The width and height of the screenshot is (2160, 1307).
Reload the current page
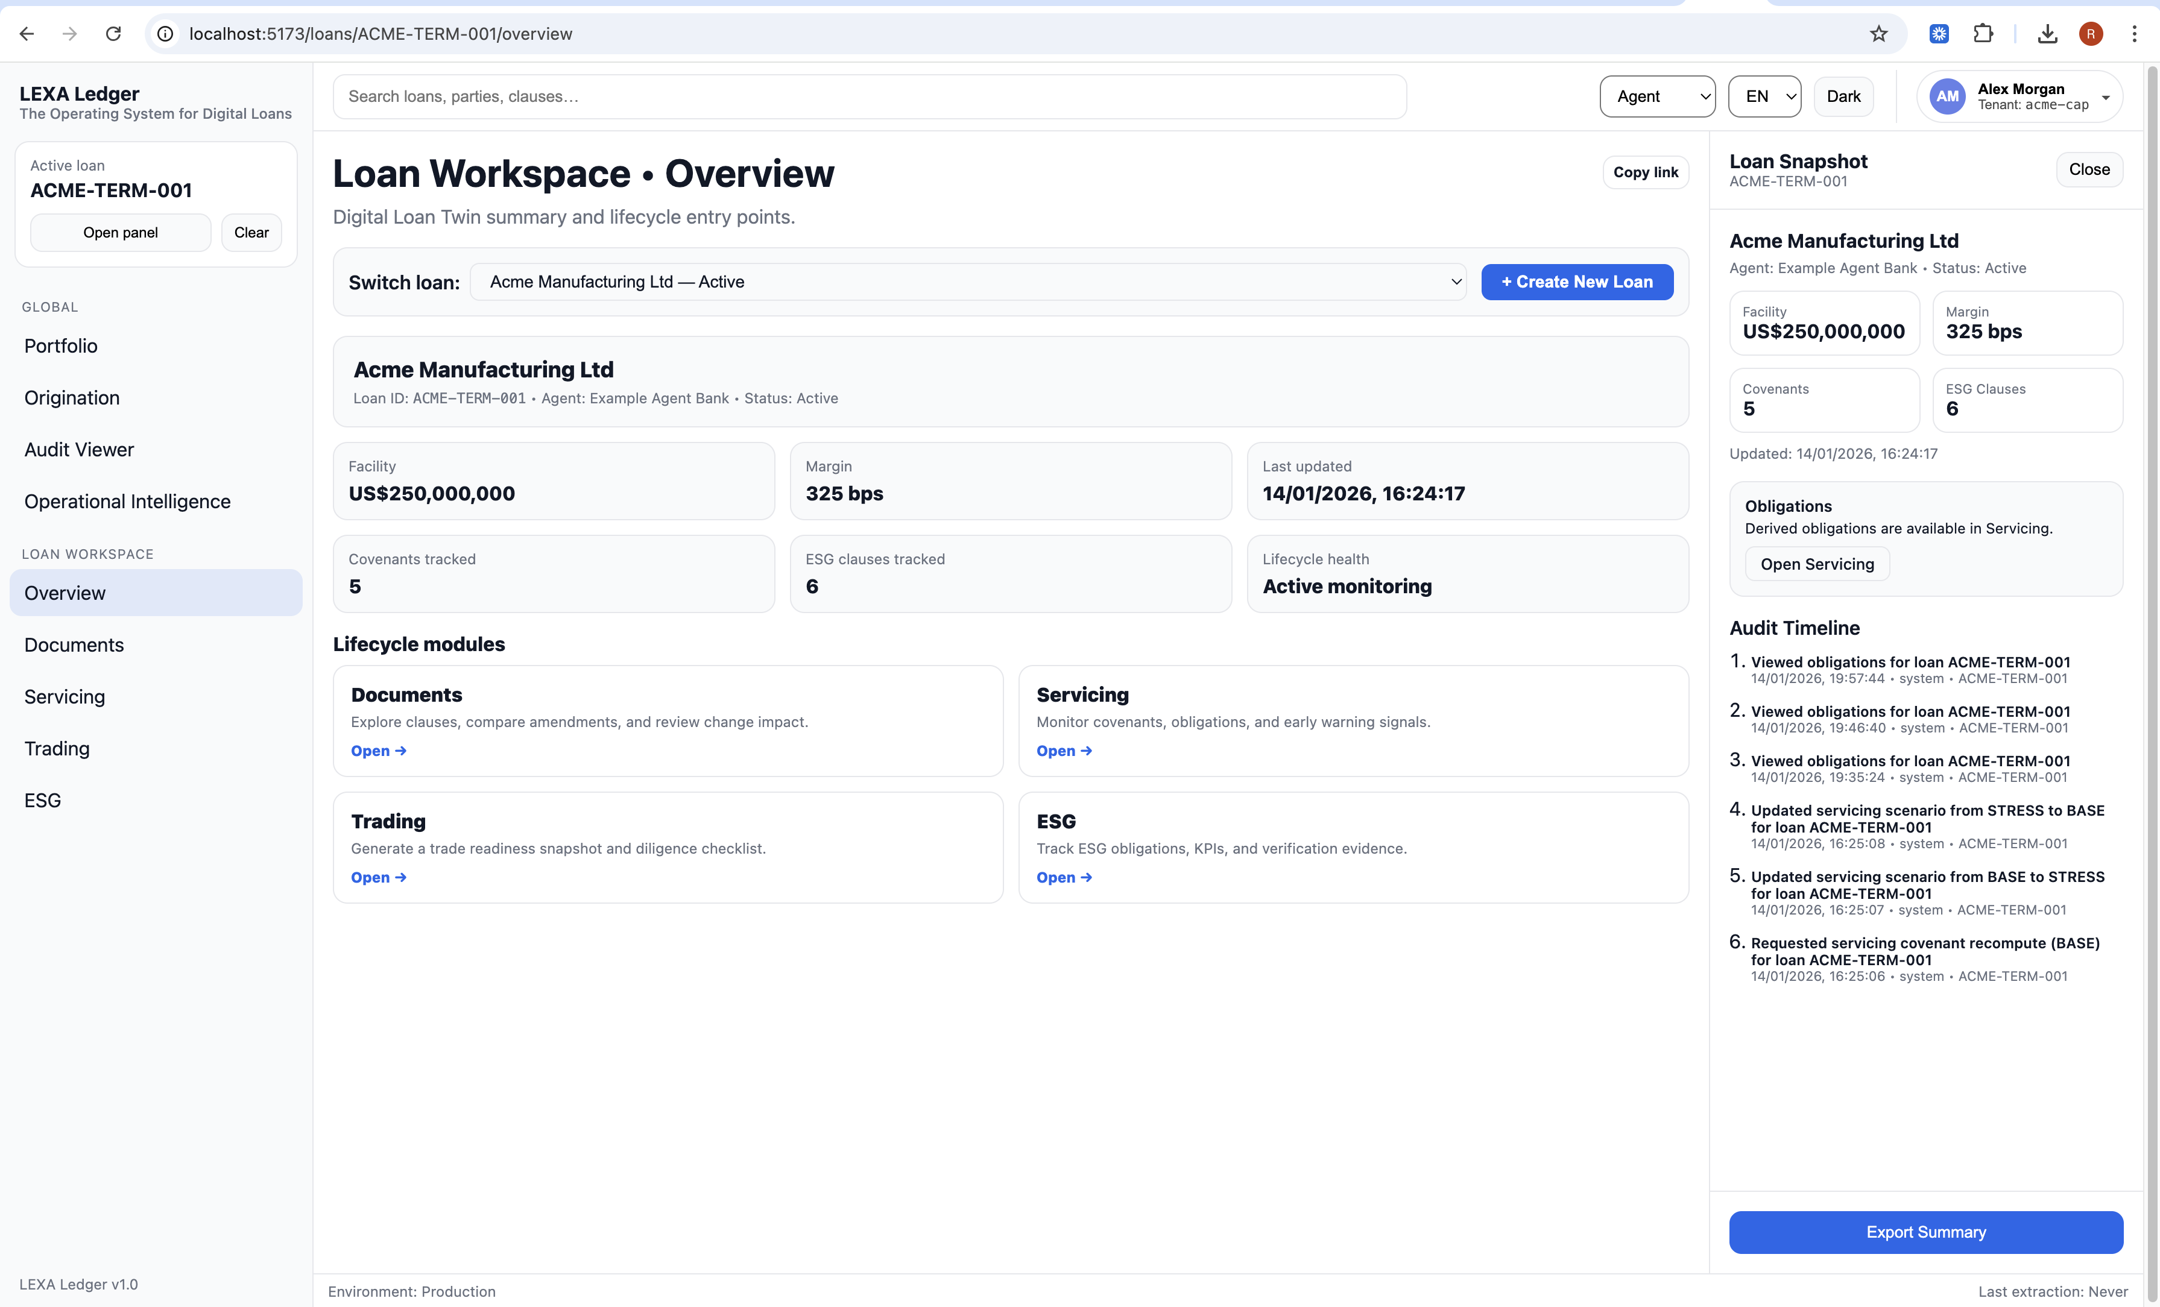[x=113, y=33]
